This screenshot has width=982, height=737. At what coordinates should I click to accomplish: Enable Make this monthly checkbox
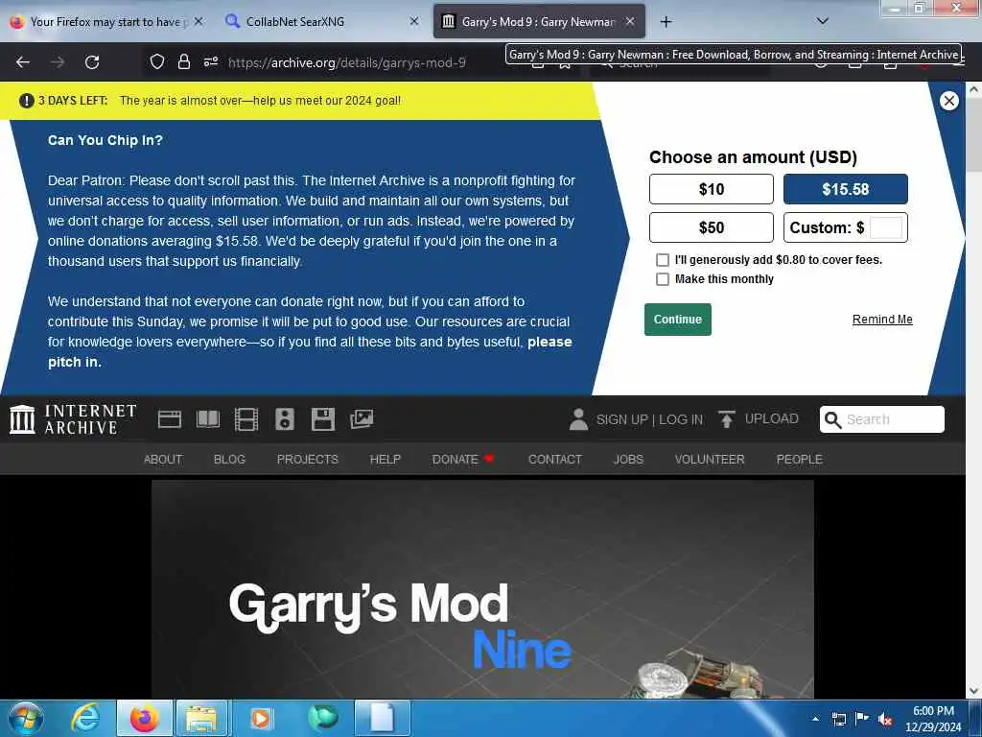click(x=663, y=279)
